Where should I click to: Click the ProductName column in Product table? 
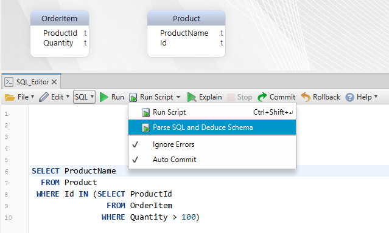(184, 33)
